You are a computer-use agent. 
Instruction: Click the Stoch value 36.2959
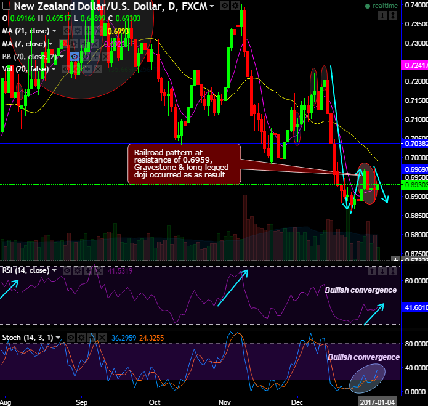(x=124, y=338)
